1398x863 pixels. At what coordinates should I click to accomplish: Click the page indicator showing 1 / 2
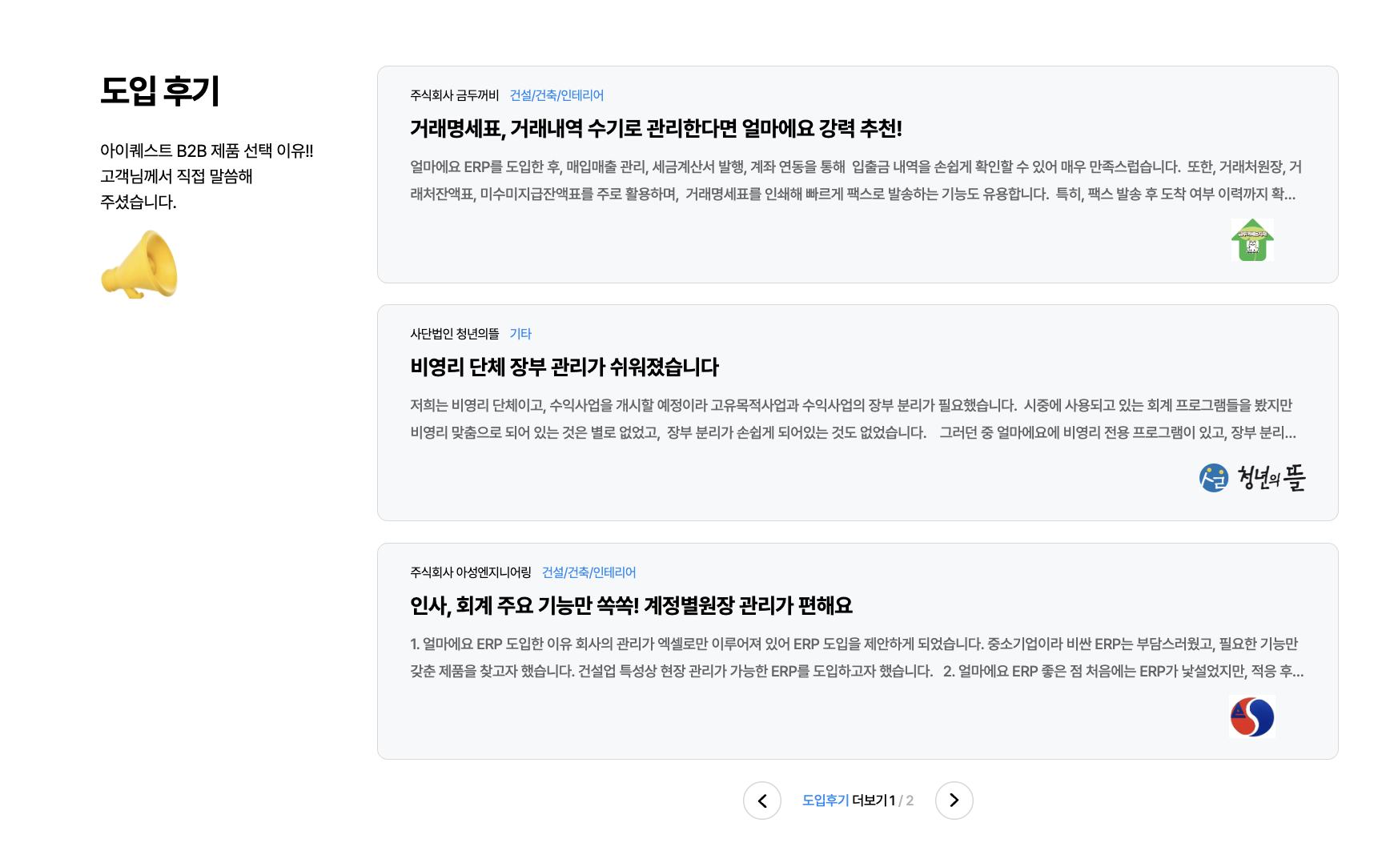901,800
